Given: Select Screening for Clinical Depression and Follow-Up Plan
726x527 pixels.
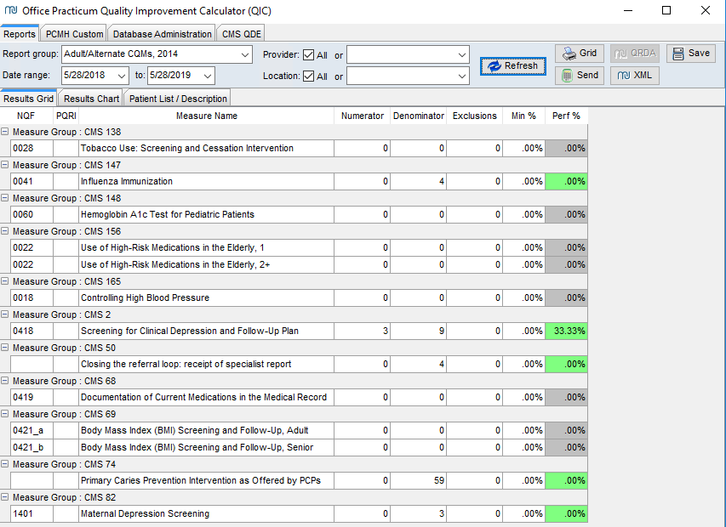Looking at the screenshot, I should [299, 331].
